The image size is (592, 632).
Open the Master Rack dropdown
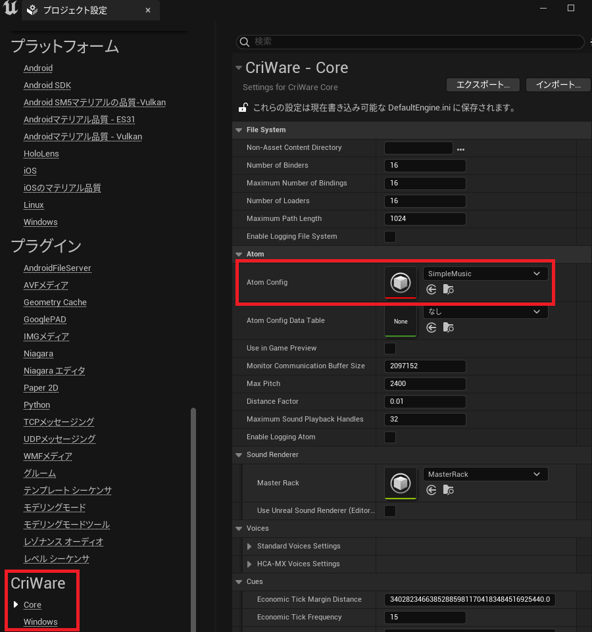[485, 474]
